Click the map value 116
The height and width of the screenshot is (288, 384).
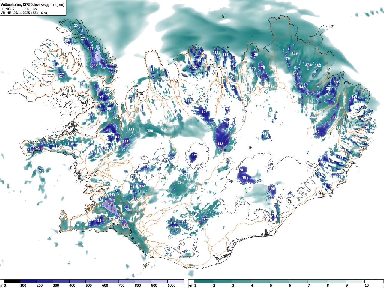(x=58, y=146)
